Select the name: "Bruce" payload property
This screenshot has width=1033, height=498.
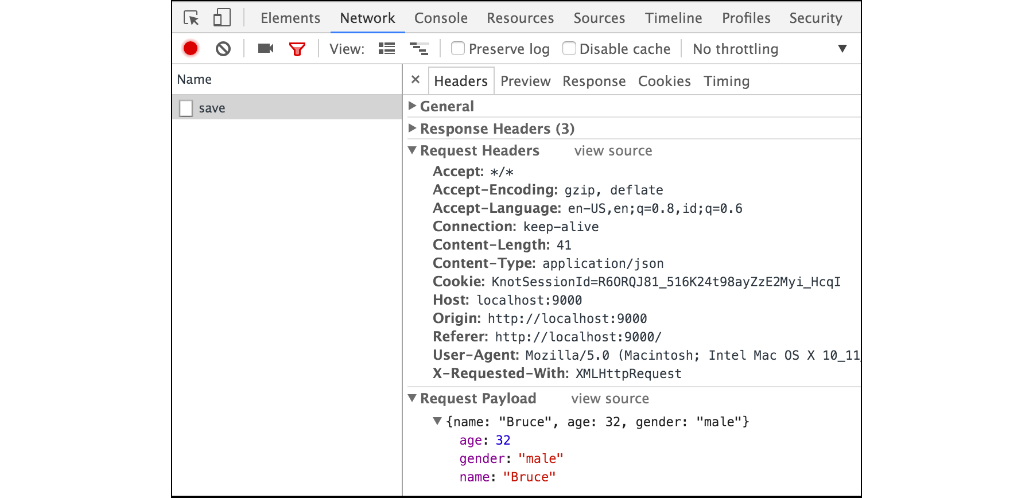click(x=507, y=477)
